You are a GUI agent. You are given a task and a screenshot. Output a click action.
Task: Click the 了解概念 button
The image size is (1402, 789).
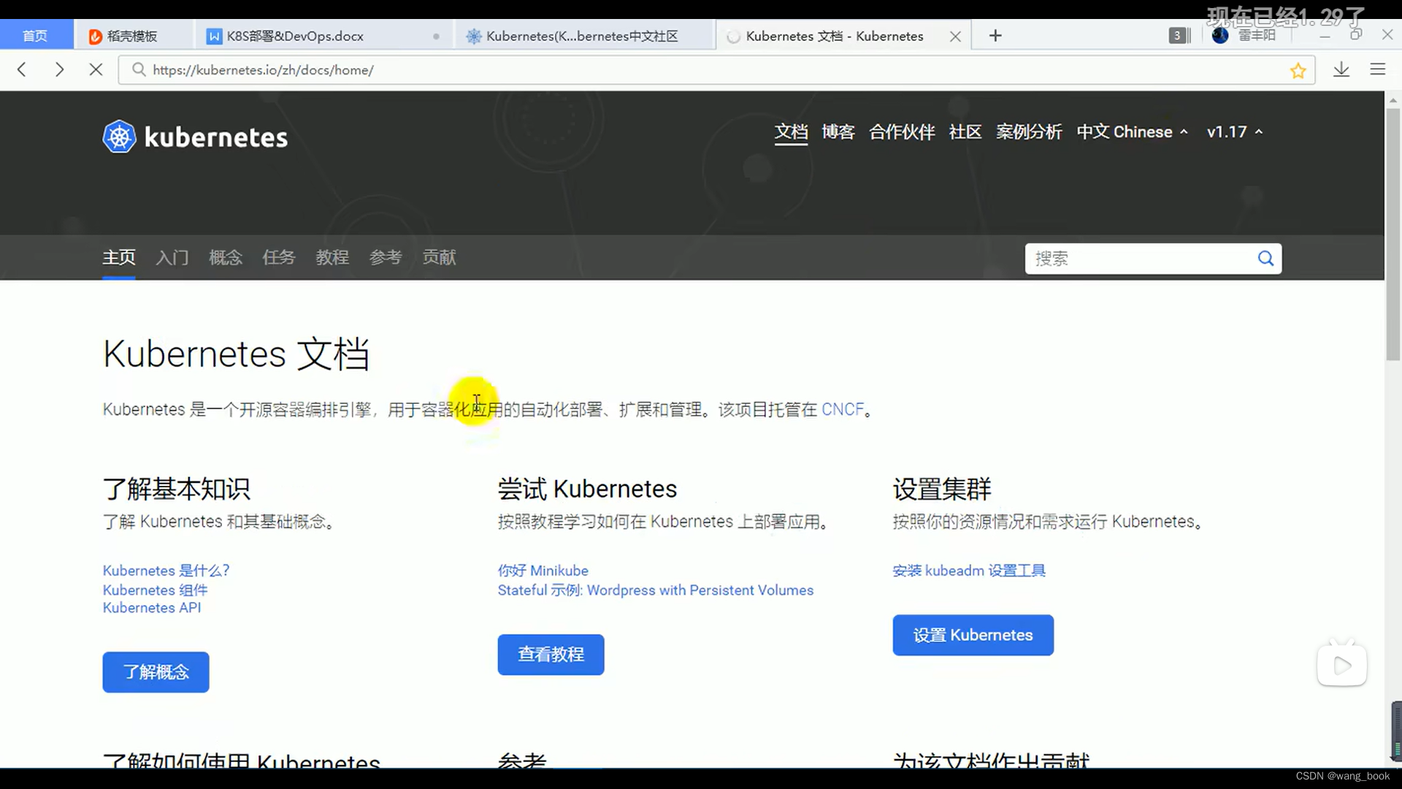click(156, 672)
